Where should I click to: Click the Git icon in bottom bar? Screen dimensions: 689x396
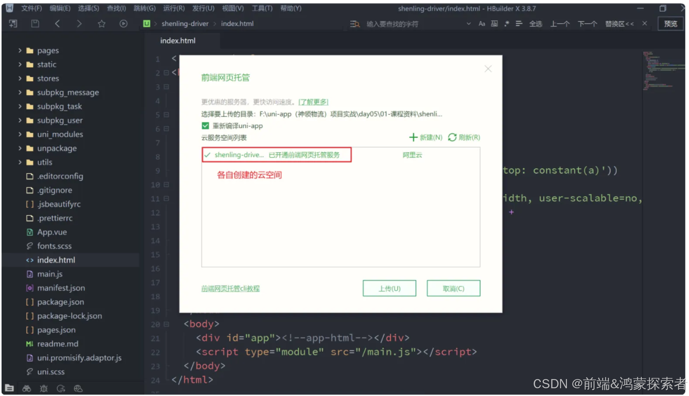pyautogui.click(x=61, y=388)
